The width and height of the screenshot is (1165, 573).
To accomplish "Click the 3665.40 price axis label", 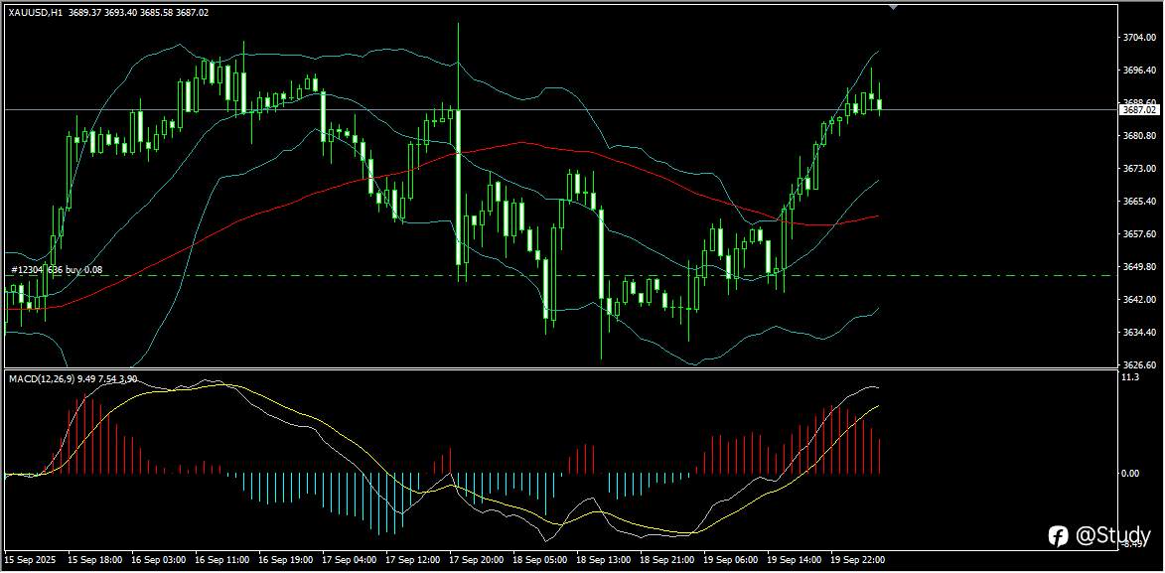I will tap(1139, 202).
